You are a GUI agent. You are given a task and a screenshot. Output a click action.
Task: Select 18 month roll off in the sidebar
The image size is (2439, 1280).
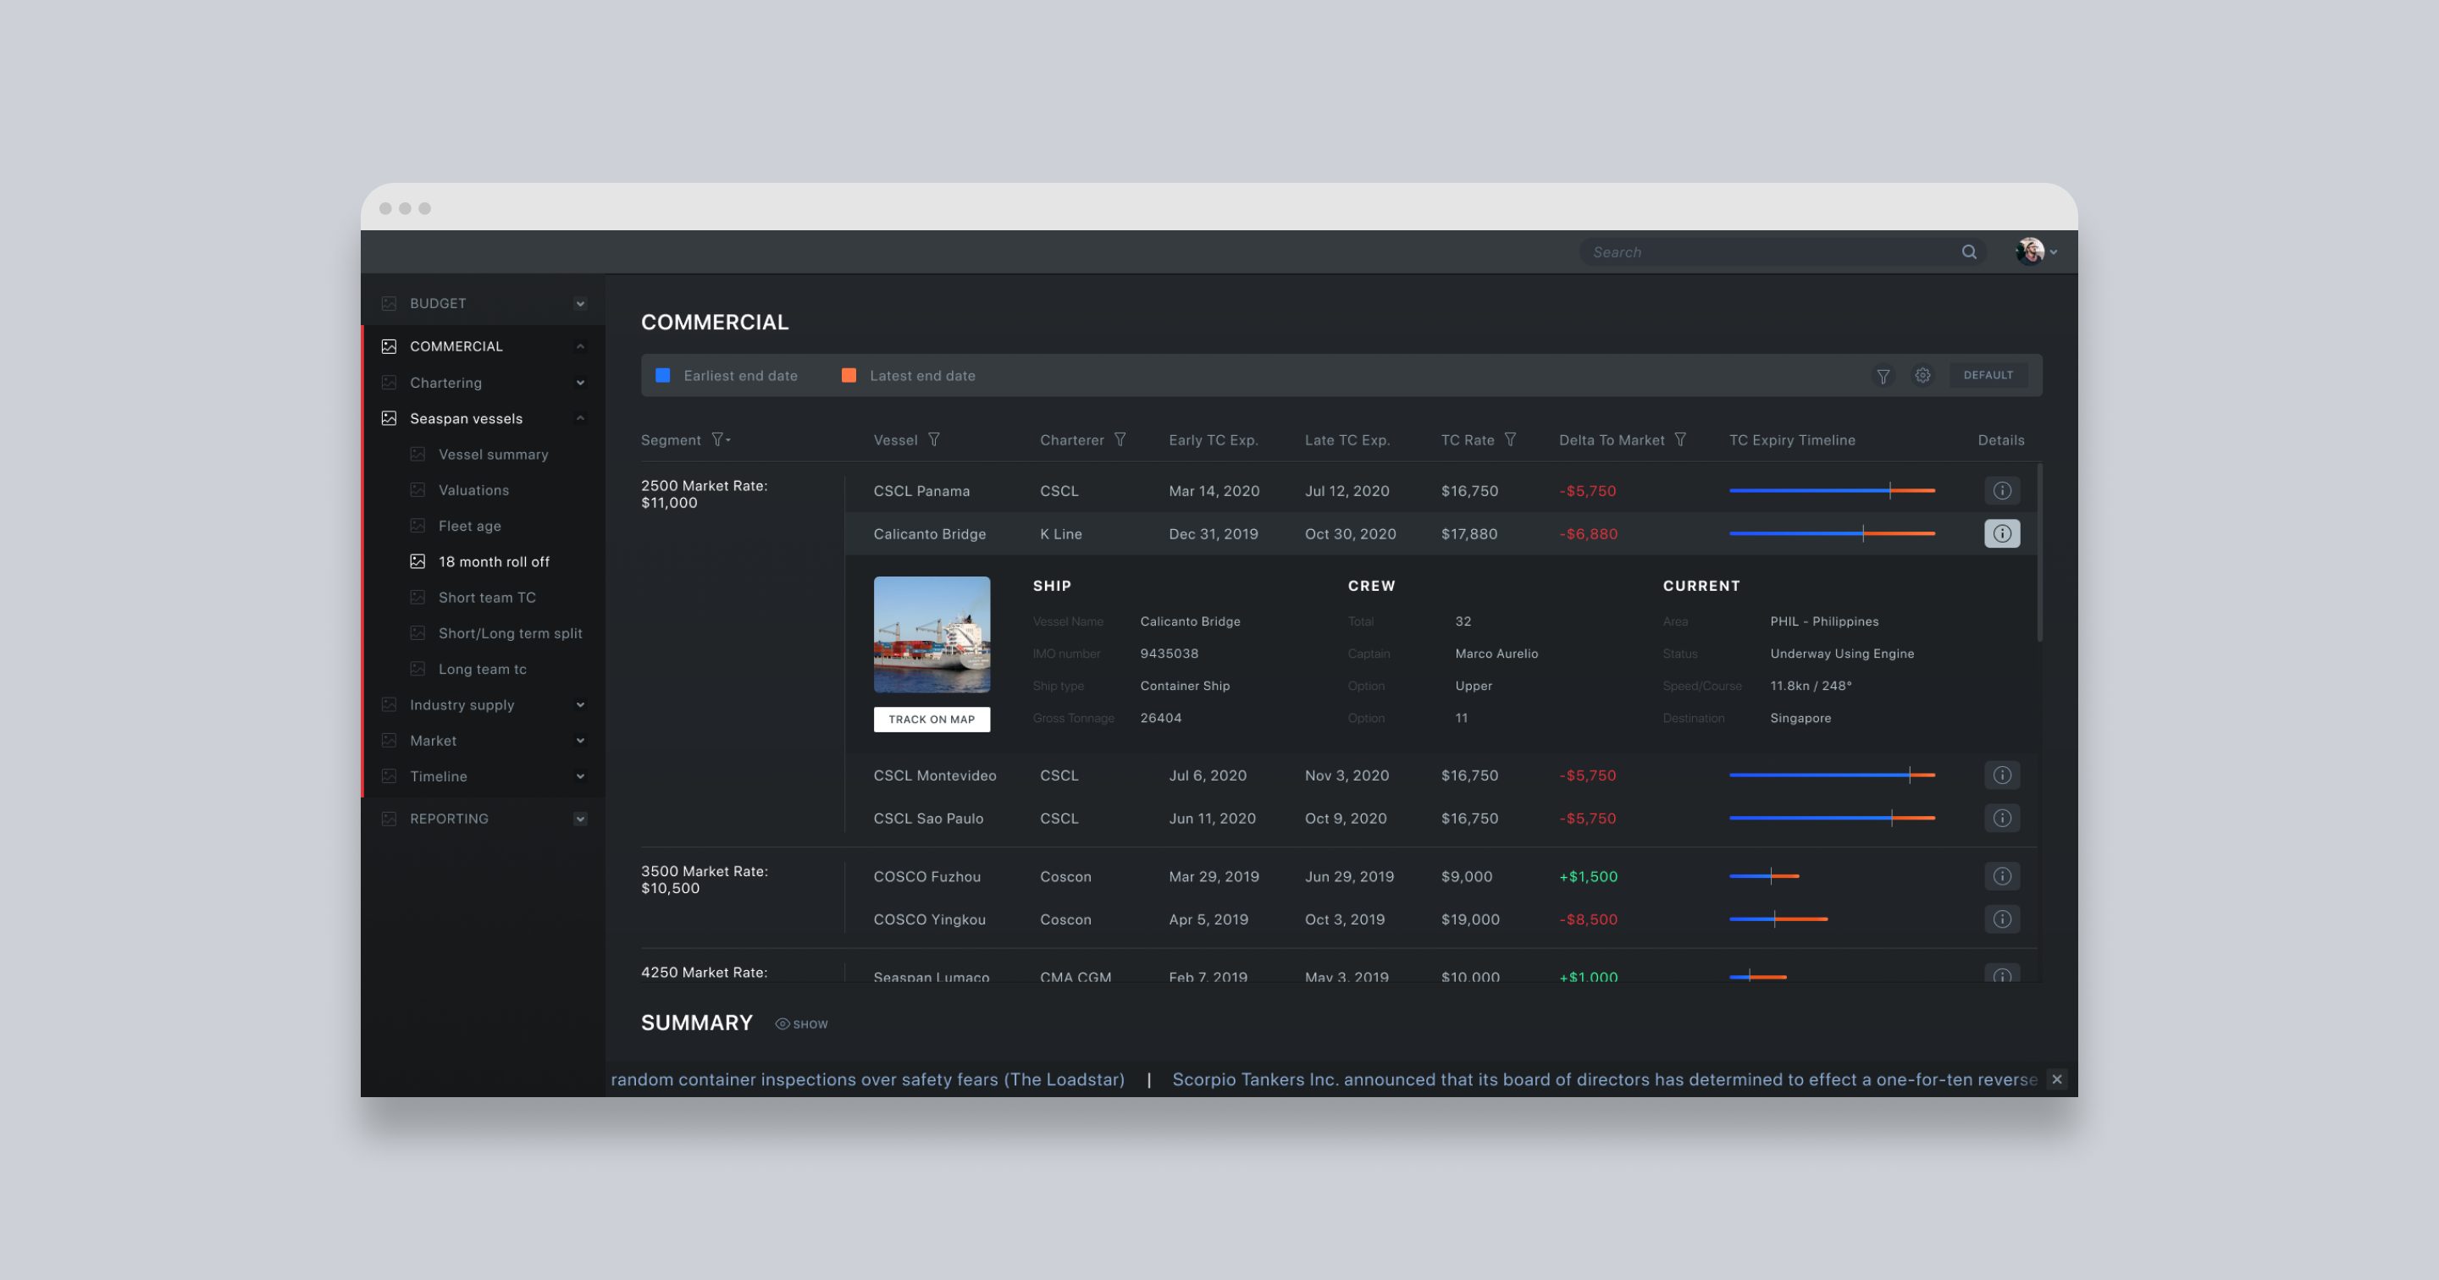(493, 560)
